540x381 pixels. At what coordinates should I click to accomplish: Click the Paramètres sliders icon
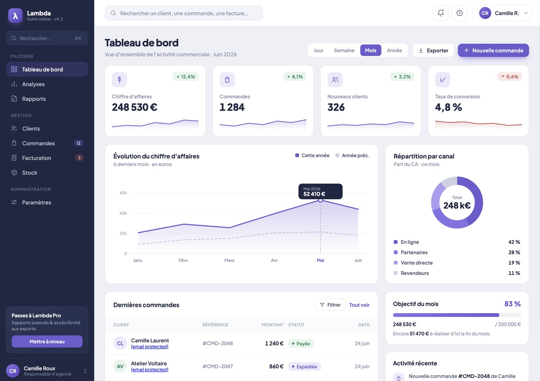(x=14, y=202)
